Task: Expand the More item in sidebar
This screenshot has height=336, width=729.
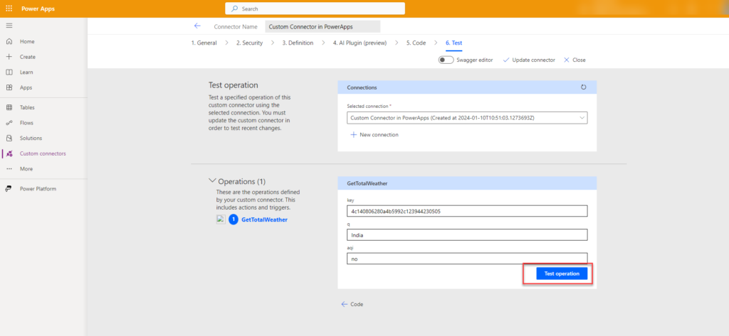Action: click(26, 169)
